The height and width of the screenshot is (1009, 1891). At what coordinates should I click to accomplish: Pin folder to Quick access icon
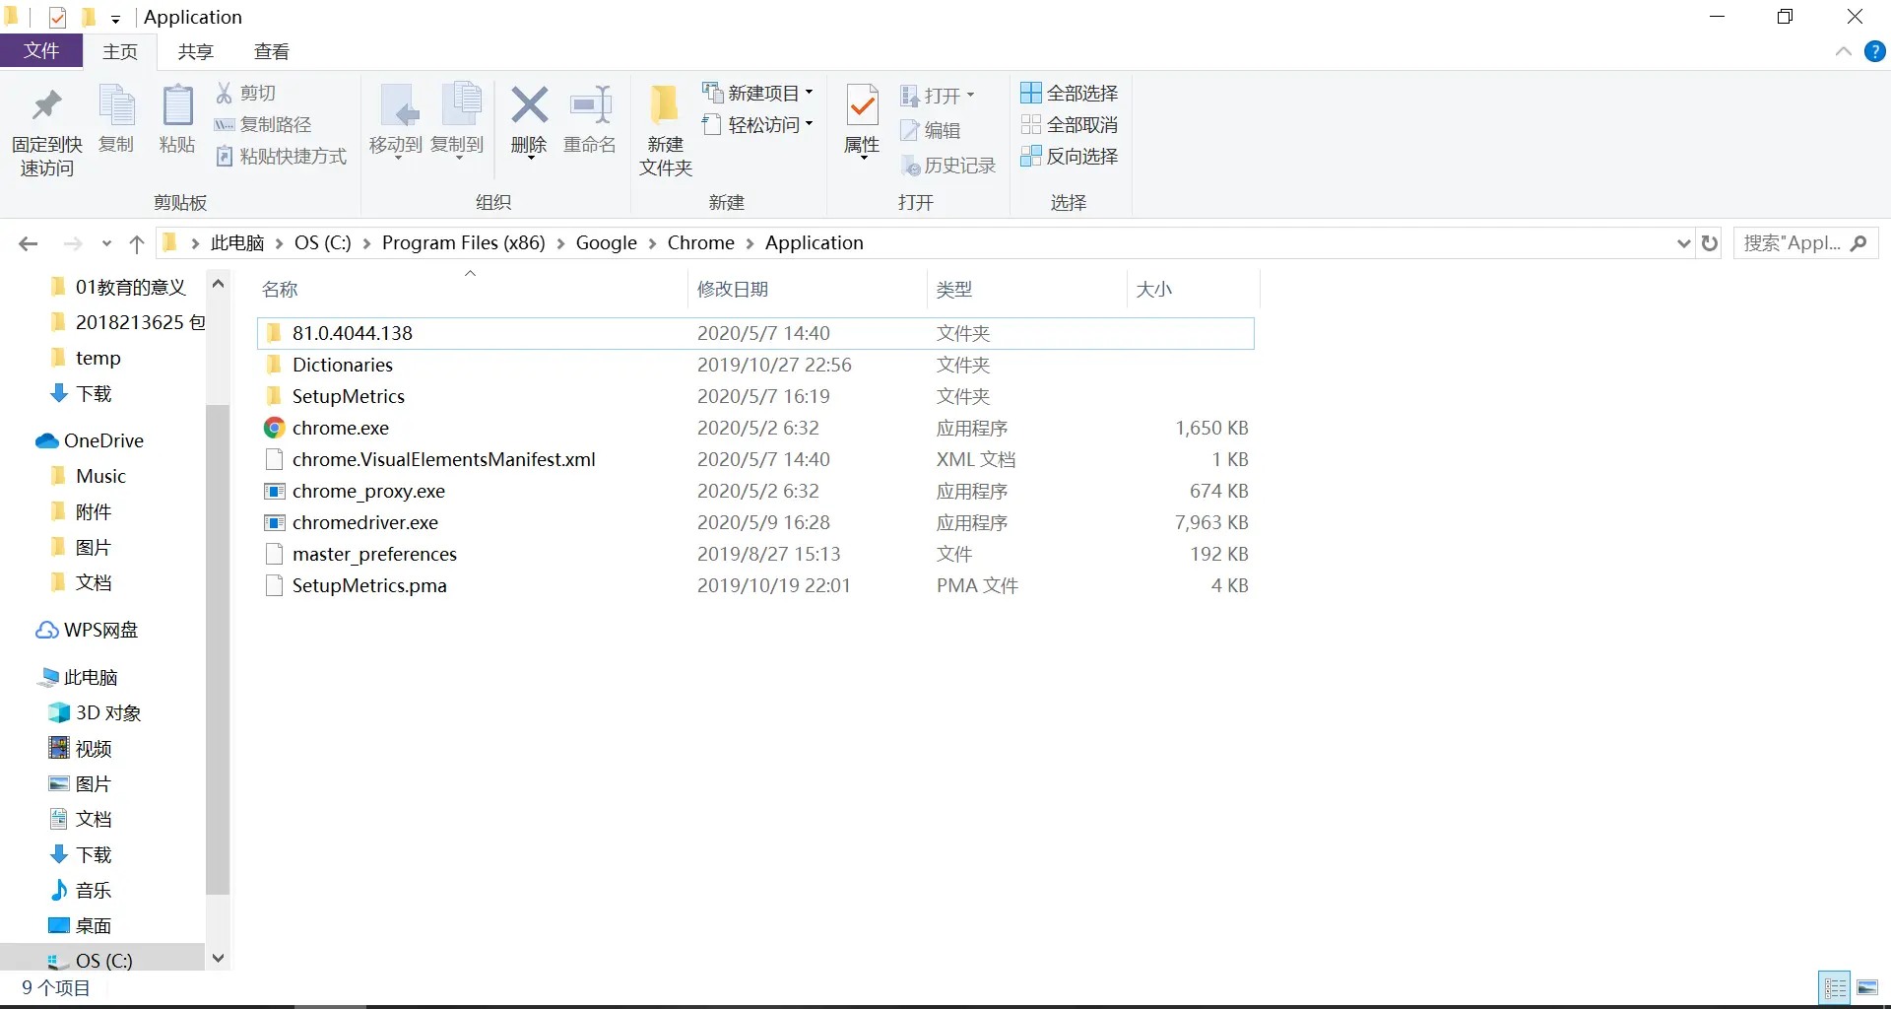[x=46, y=106]
